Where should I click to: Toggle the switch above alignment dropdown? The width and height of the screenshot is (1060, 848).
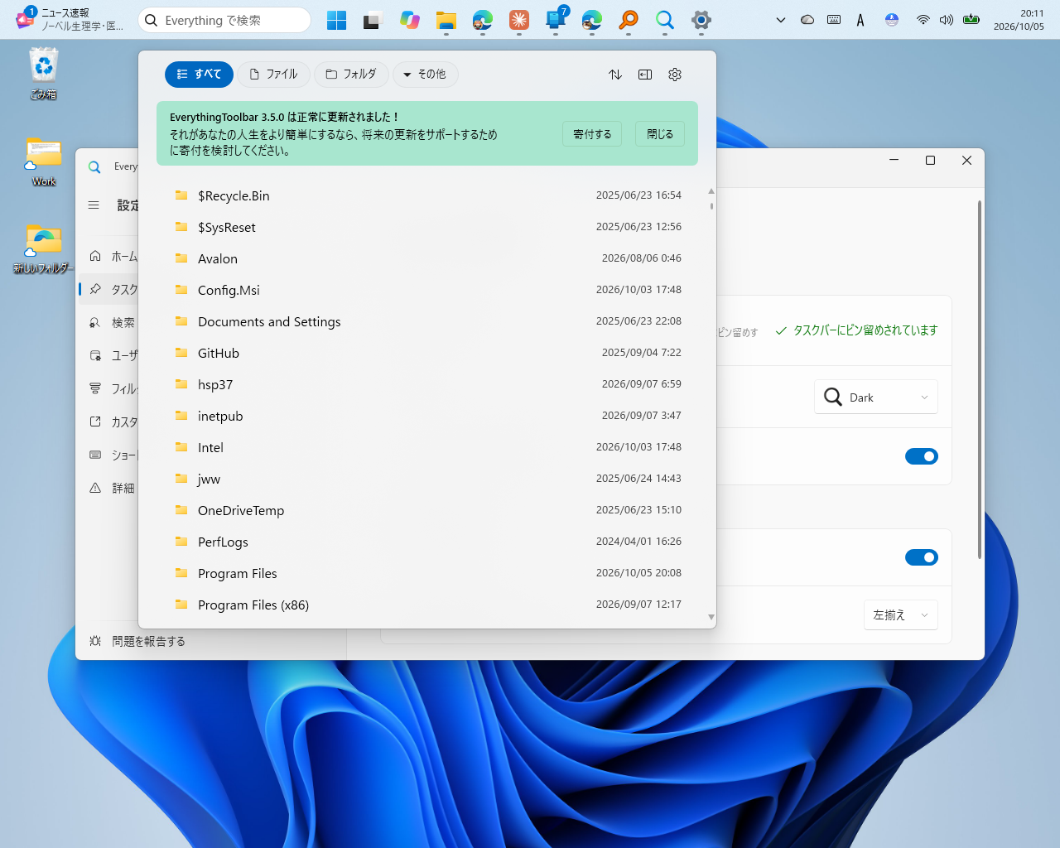[x=921, y=557]
